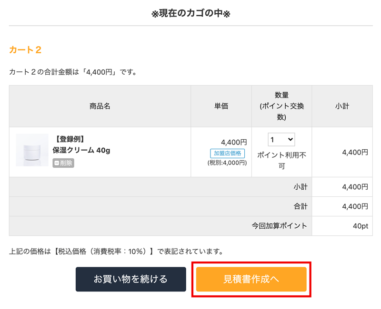The width and height of the screenshot is (381, 309).
Task: Click the minus icon on the 削除 button
Action: click(57, 163)
